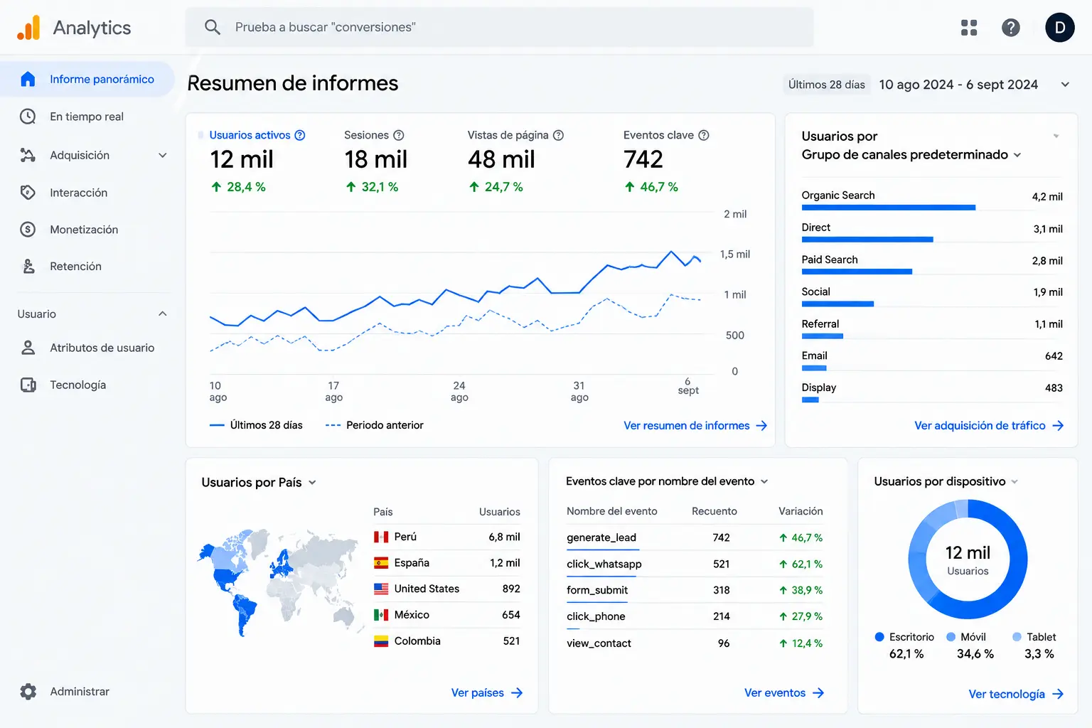Open the help question mark icon
This screenshot has width=1092, height=728.
[1011, 28]
